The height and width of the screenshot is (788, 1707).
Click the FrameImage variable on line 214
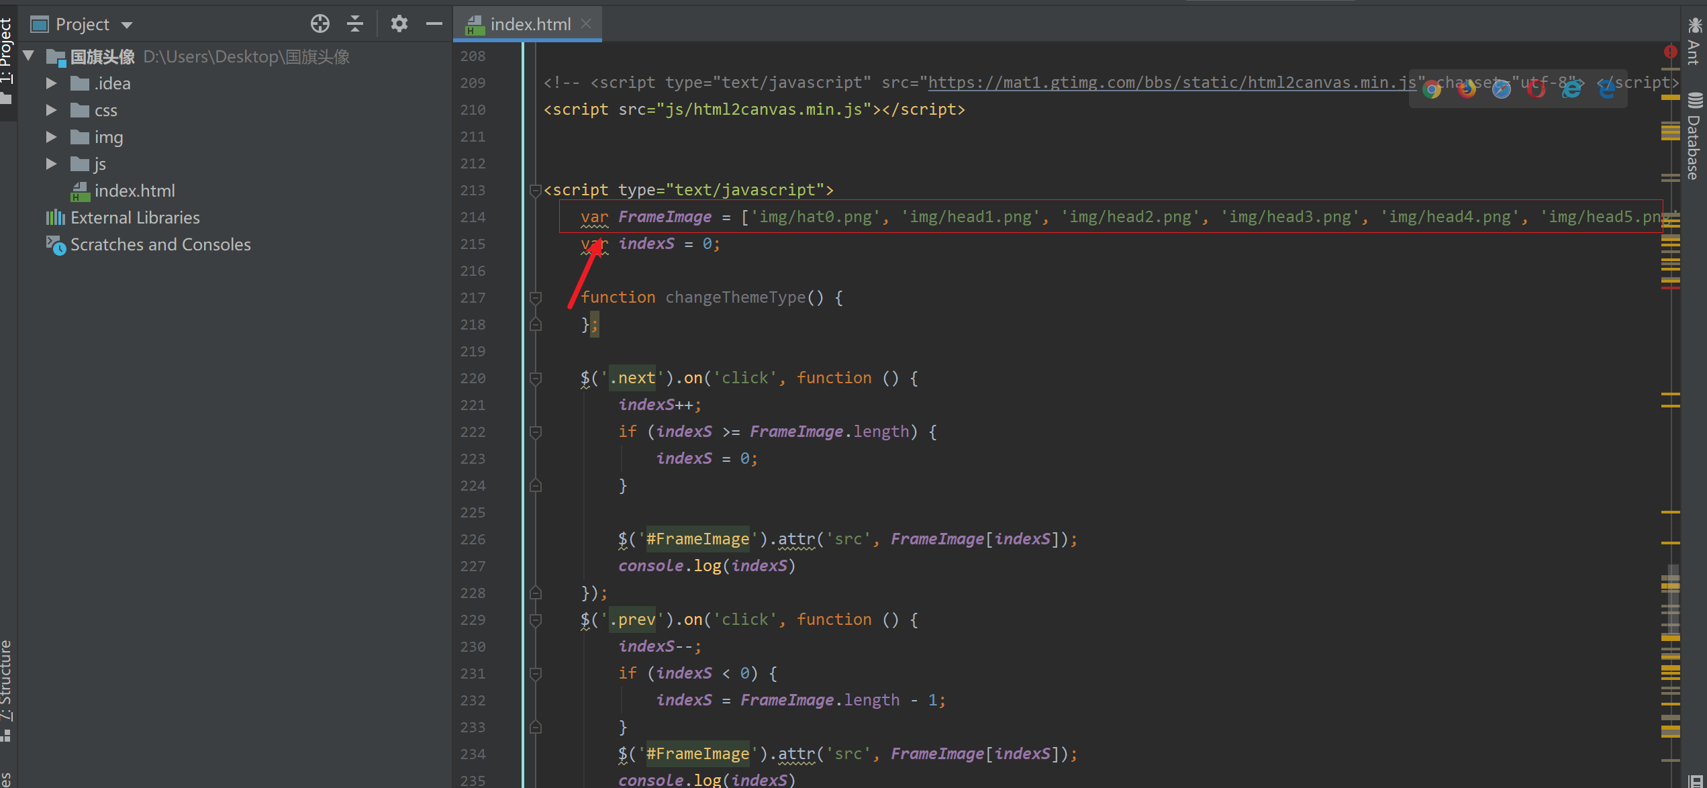click(x=665, y=217)
